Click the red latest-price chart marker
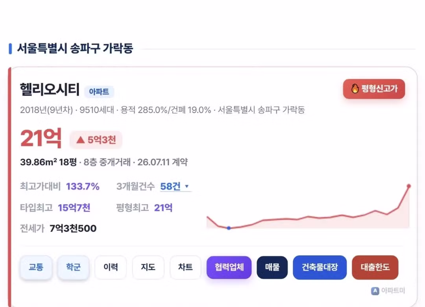The height and width of the screenshot is (307, 425). point(409,186)
